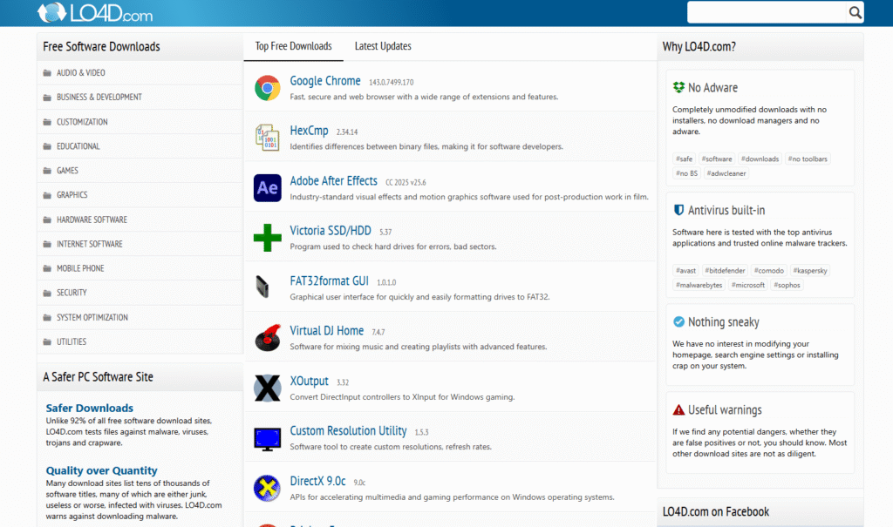Screen dimensions: 893x527
Task: Click inside the header search box
Action: [766, 12]
